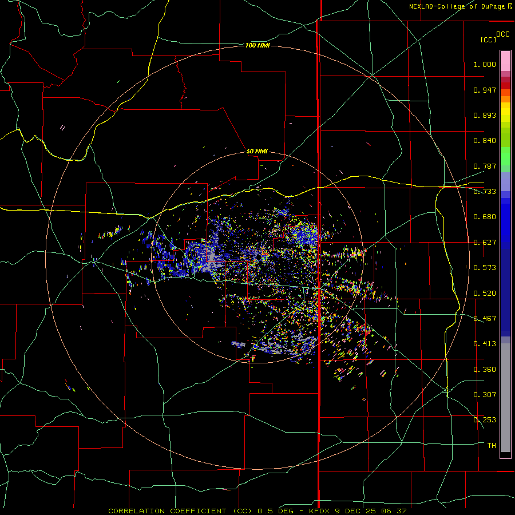This screenshot has height=515, width=515.
Task: Click the 0.947 color scale value
Action: [x=485, y=90]
